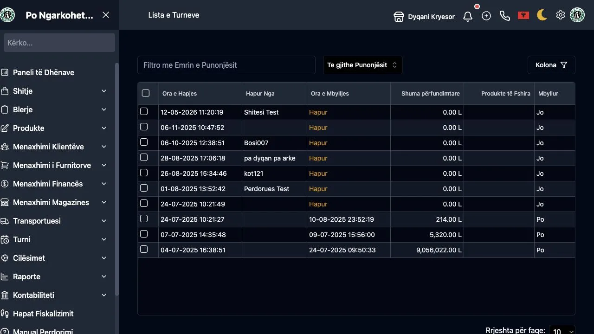Open settings gear icon in header

click(x=561, y=15)
